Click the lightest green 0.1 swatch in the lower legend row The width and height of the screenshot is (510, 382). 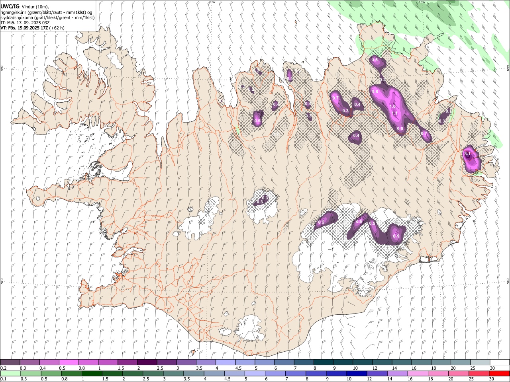coord(10,374)
